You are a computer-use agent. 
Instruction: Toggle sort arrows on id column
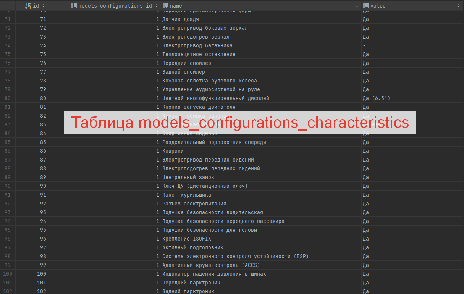click(x=43, y=6)
